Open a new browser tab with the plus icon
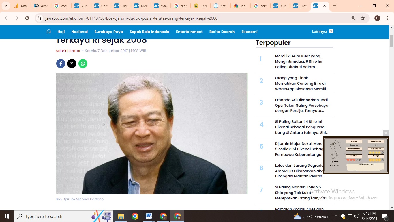This screenshot has height=222, width=394. click(335, 6)
